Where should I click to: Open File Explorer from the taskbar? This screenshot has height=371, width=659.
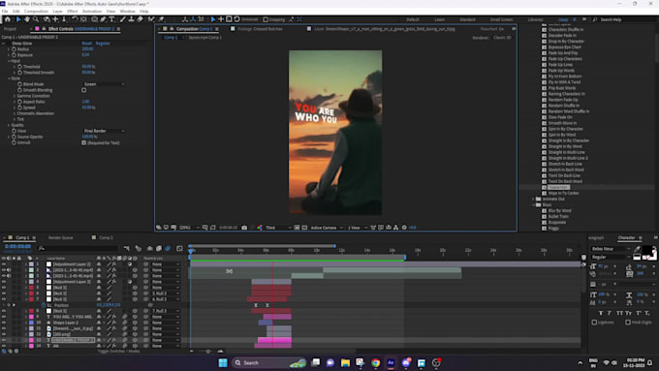[345, 362]
